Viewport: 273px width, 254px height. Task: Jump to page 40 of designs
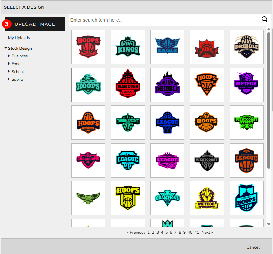coord(190,232)
